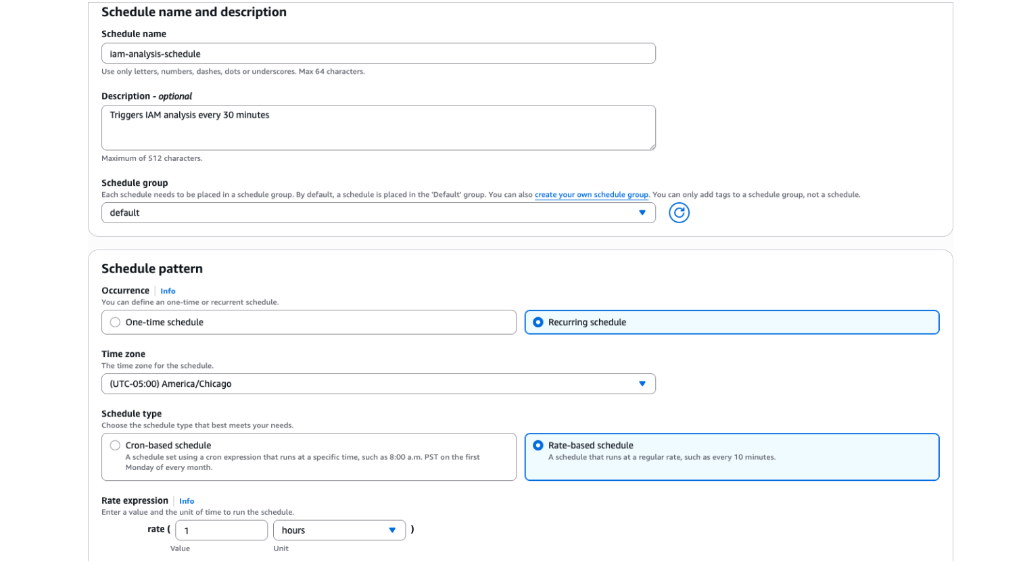This screenshot has height=562, width=1023.
Task: Click into the Description text area
Action: [378, 128]
